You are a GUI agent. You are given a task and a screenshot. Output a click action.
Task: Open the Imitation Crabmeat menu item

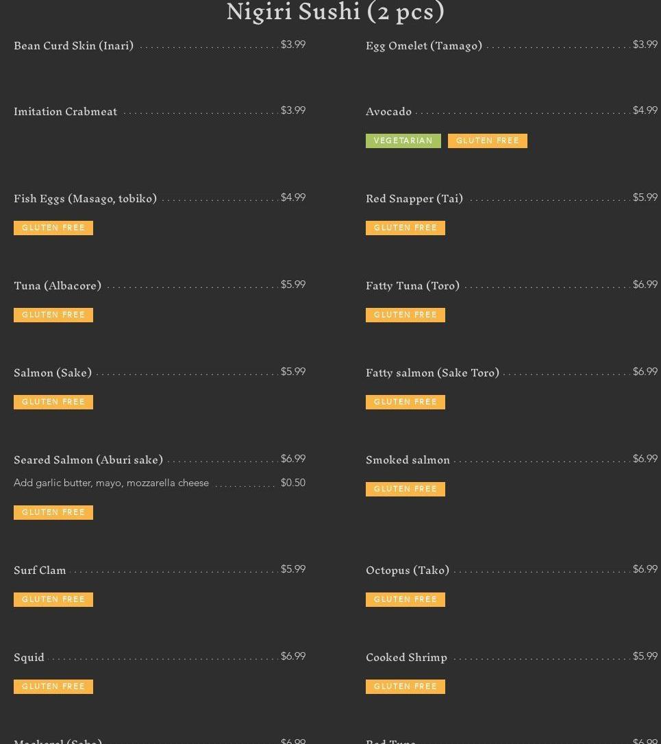pos(65,112)
